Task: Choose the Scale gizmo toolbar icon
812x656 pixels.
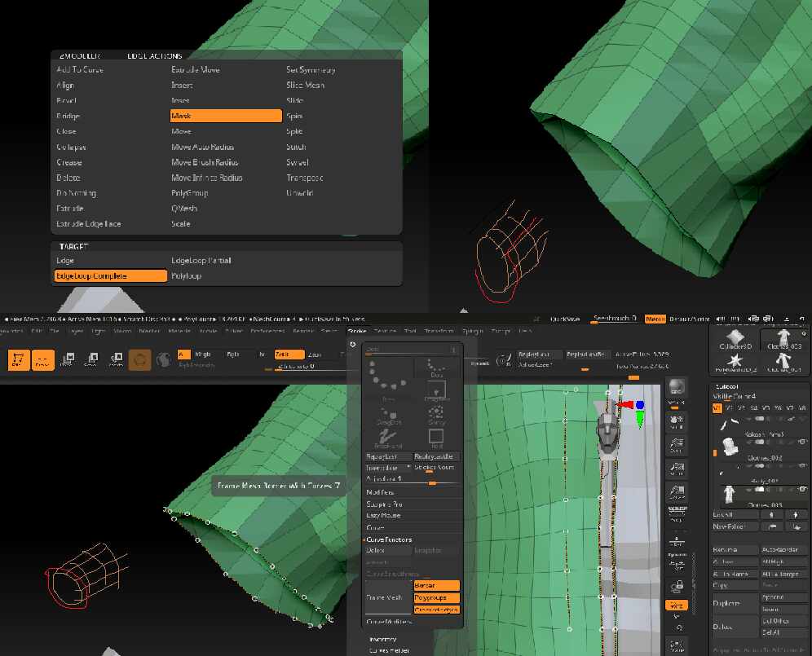Action: coord(92,359)
